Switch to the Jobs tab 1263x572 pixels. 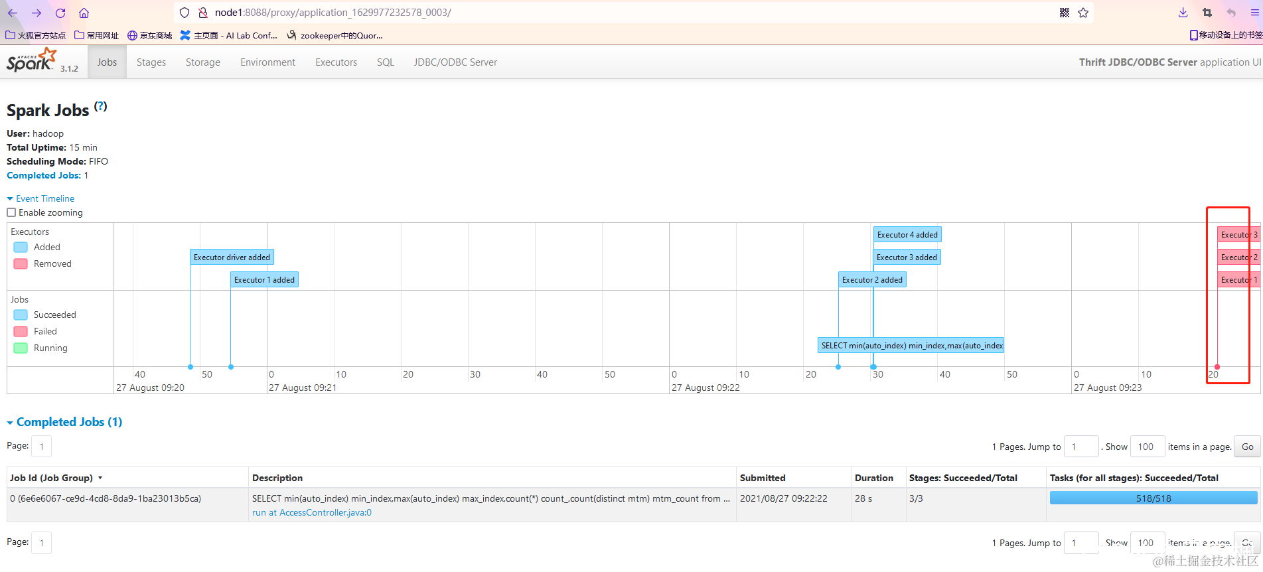[x=107, y=62]
